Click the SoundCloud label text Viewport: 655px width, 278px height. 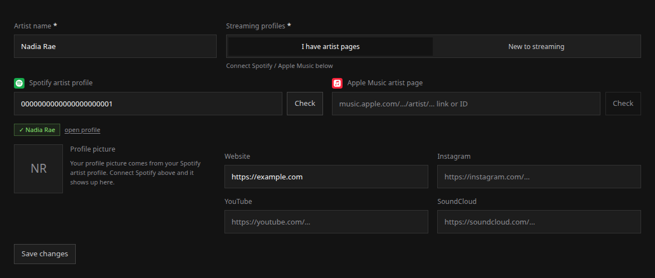[x=457, y=202]
